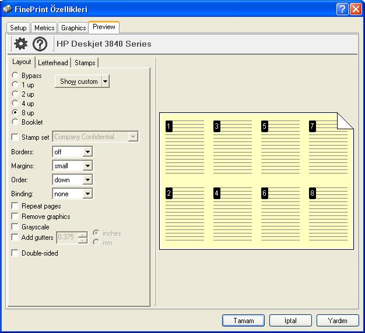
Task: Click page 3 thumbnail in preview
Action: [x=233, y=147]
